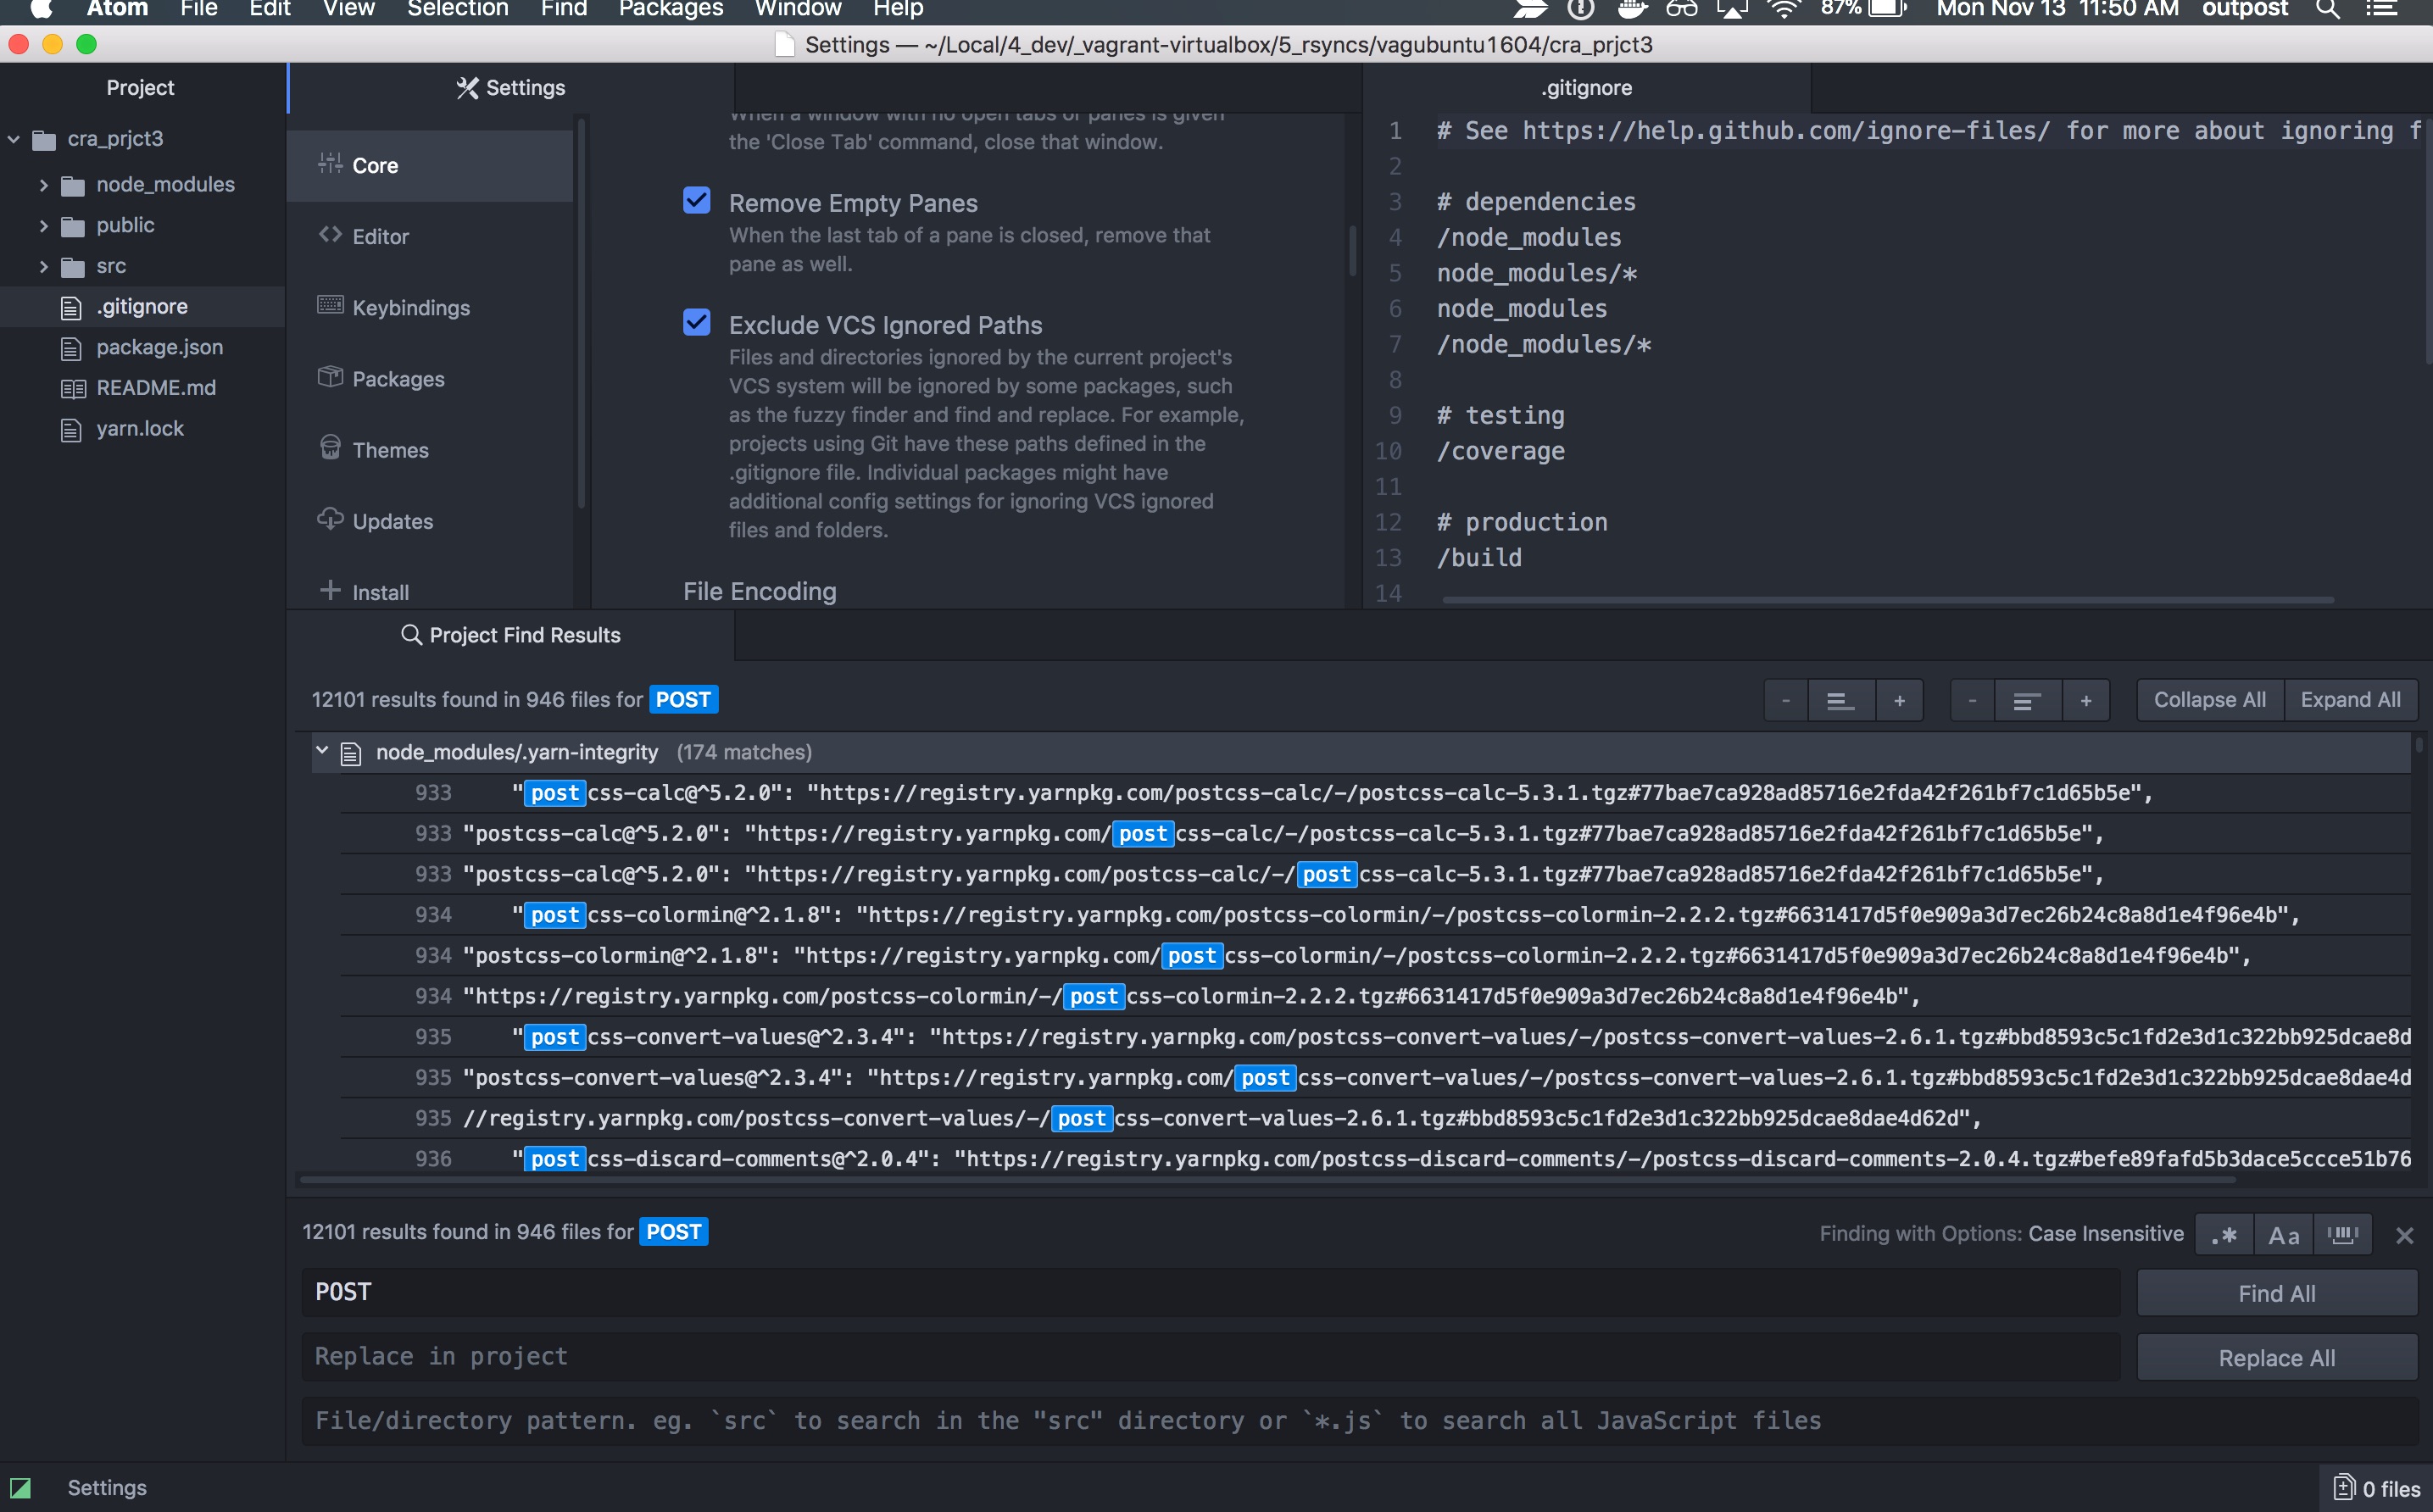The width and height of the screenshot is (2433, 1512).
Task: Click the Find All button
Action: 2276,1293
